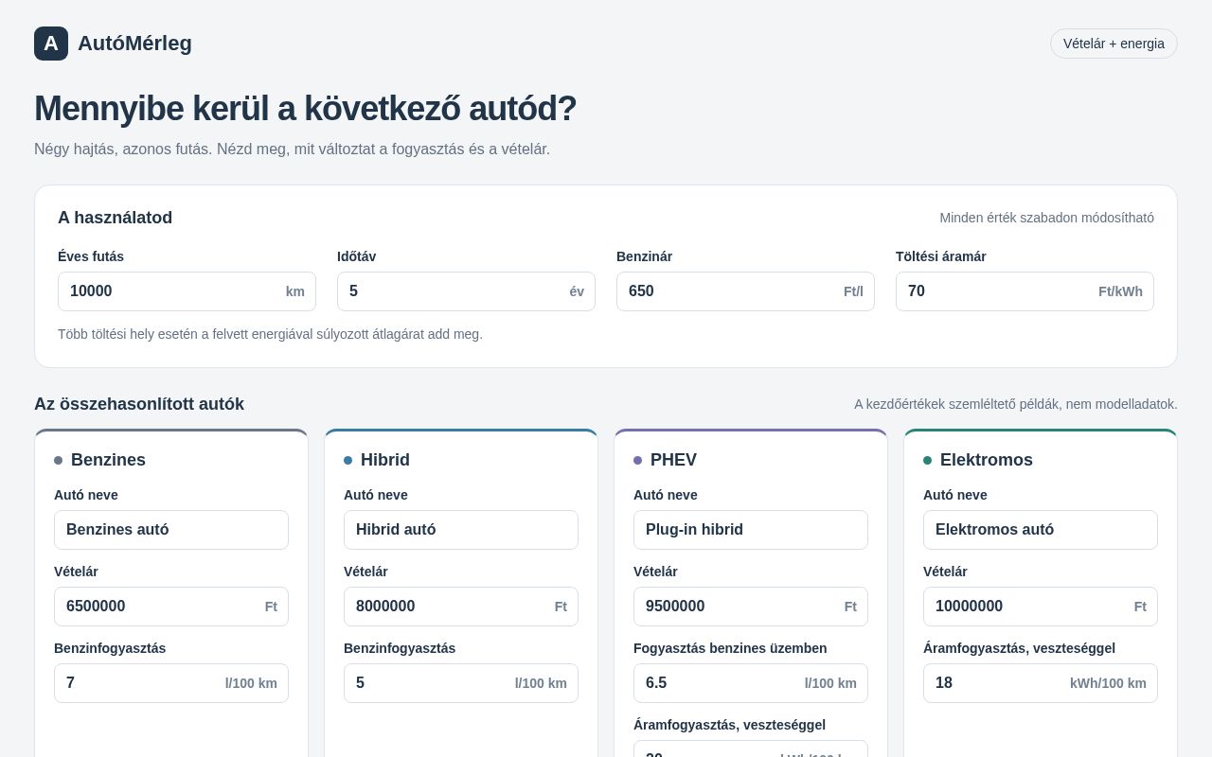This screenshot has height=757, width=1212.
Task: Select the Vételár field showing 8000000
Action: pyautogui.click(x=461, y=607)
